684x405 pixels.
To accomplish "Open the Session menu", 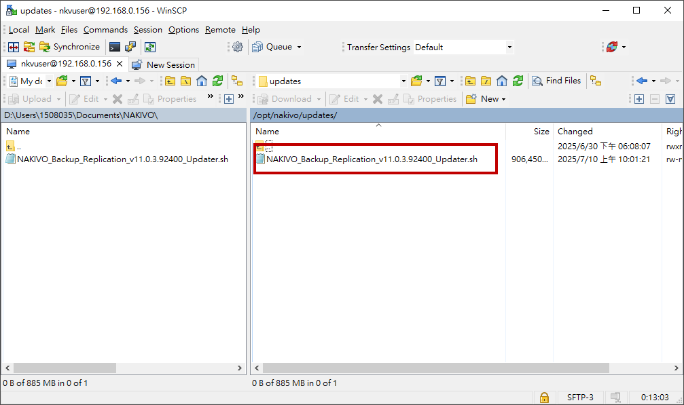I will 148,30.
